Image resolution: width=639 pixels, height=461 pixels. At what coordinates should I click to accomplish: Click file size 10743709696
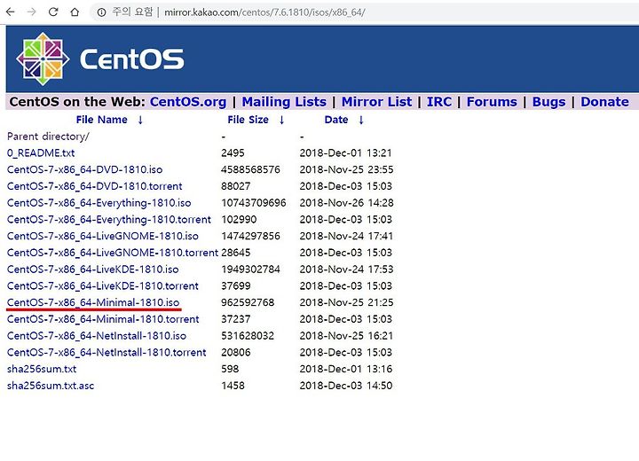pos(254,203)
